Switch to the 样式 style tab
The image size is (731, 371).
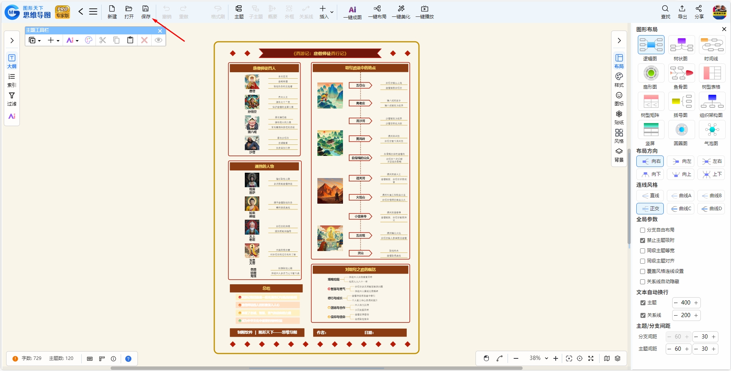pyautogui.click(x=619, y=76)
